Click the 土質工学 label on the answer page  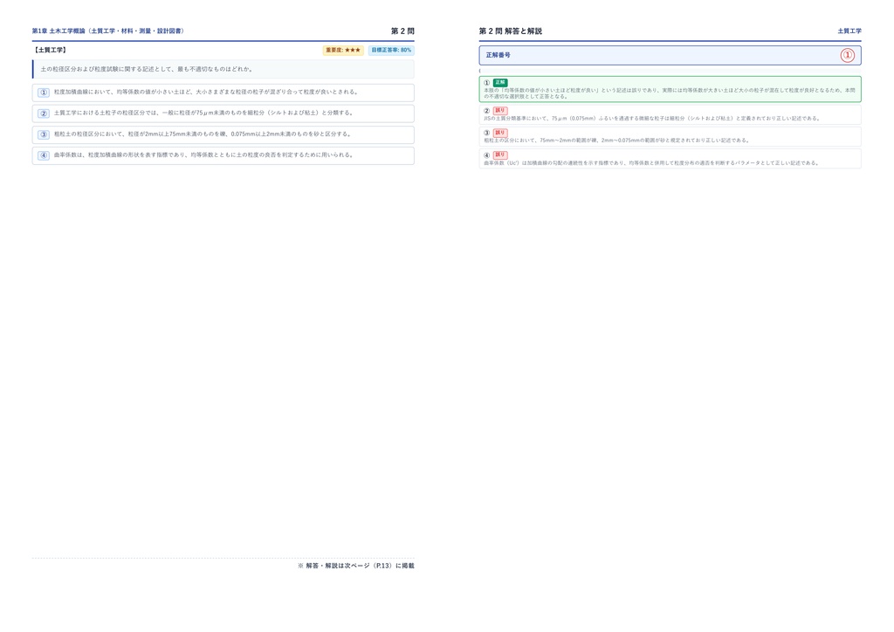pyautogui.click(x=849, y=31)
